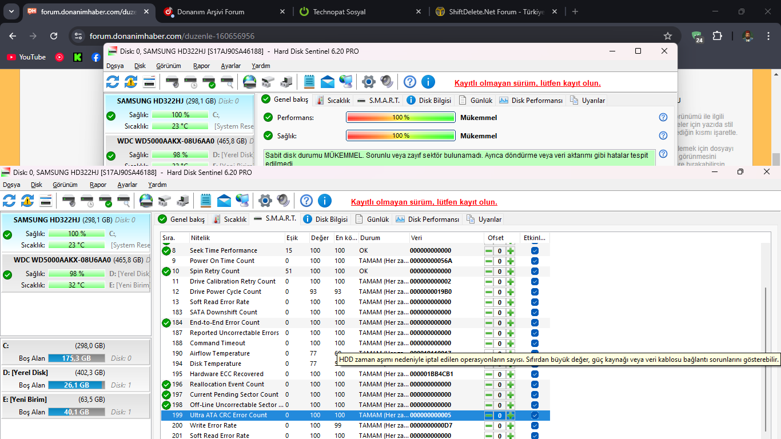Open Chrome's tab search dropdown chevron
This screenshot has height=439, width=781.
coord(12,11)
